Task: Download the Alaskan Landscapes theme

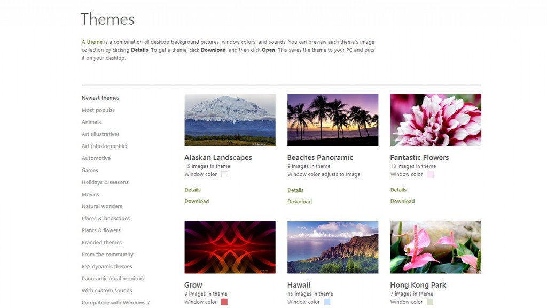Action: 197,202
